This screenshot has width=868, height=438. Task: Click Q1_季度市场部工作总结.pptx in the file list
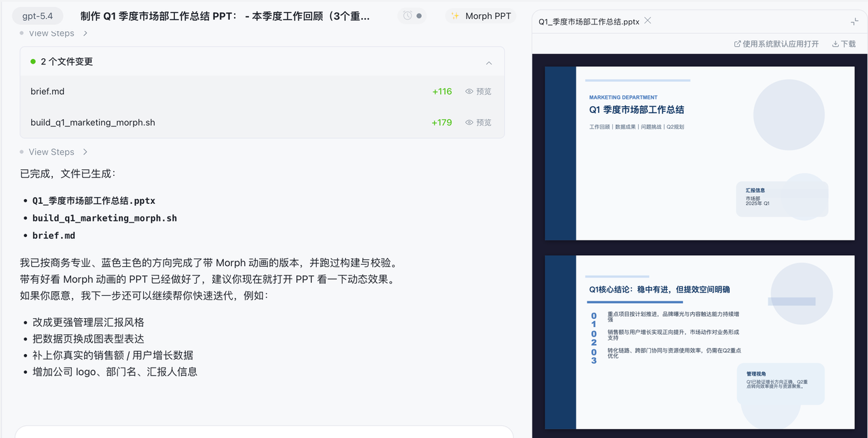point(94,201)
